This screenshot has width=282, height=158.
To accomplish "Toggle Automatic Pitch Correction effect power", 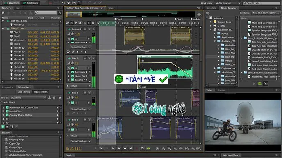I will click(x=7, y=107).
